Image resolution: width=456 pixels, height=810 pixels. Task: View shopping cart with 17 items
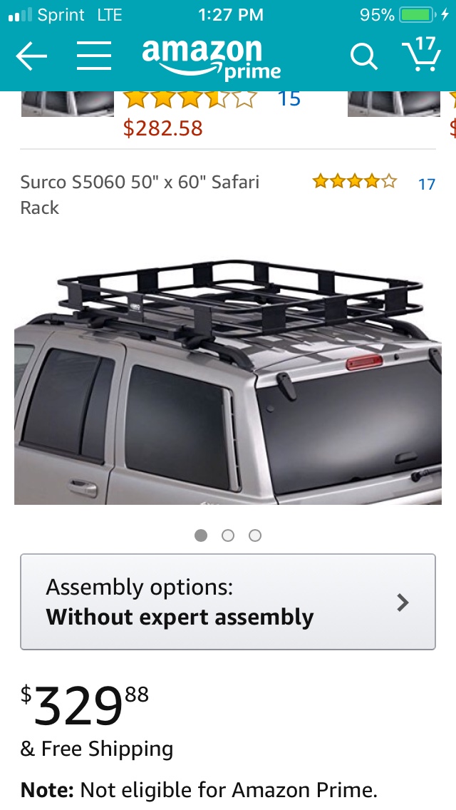[421, 53]
